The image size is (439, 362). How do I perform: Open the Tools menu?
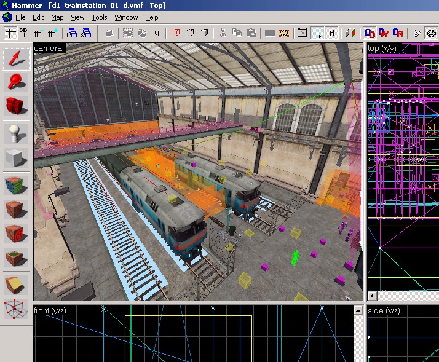point(100,17)
